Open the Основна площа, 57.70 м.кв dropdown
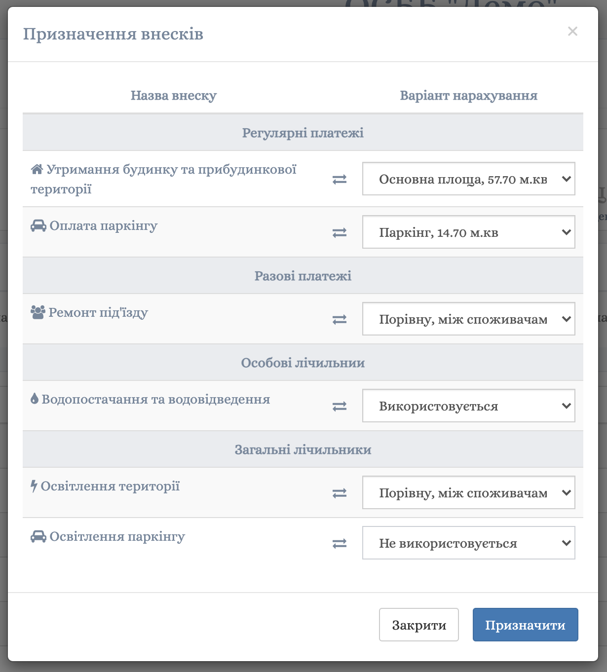Image resolution: width=607 pixels, height=672 pixels. (x=469, y=179)
